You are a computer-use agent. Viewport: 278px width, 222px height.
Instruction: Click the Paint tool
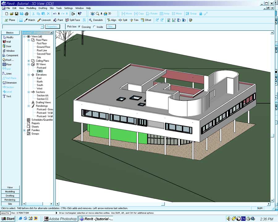point(58,20)
